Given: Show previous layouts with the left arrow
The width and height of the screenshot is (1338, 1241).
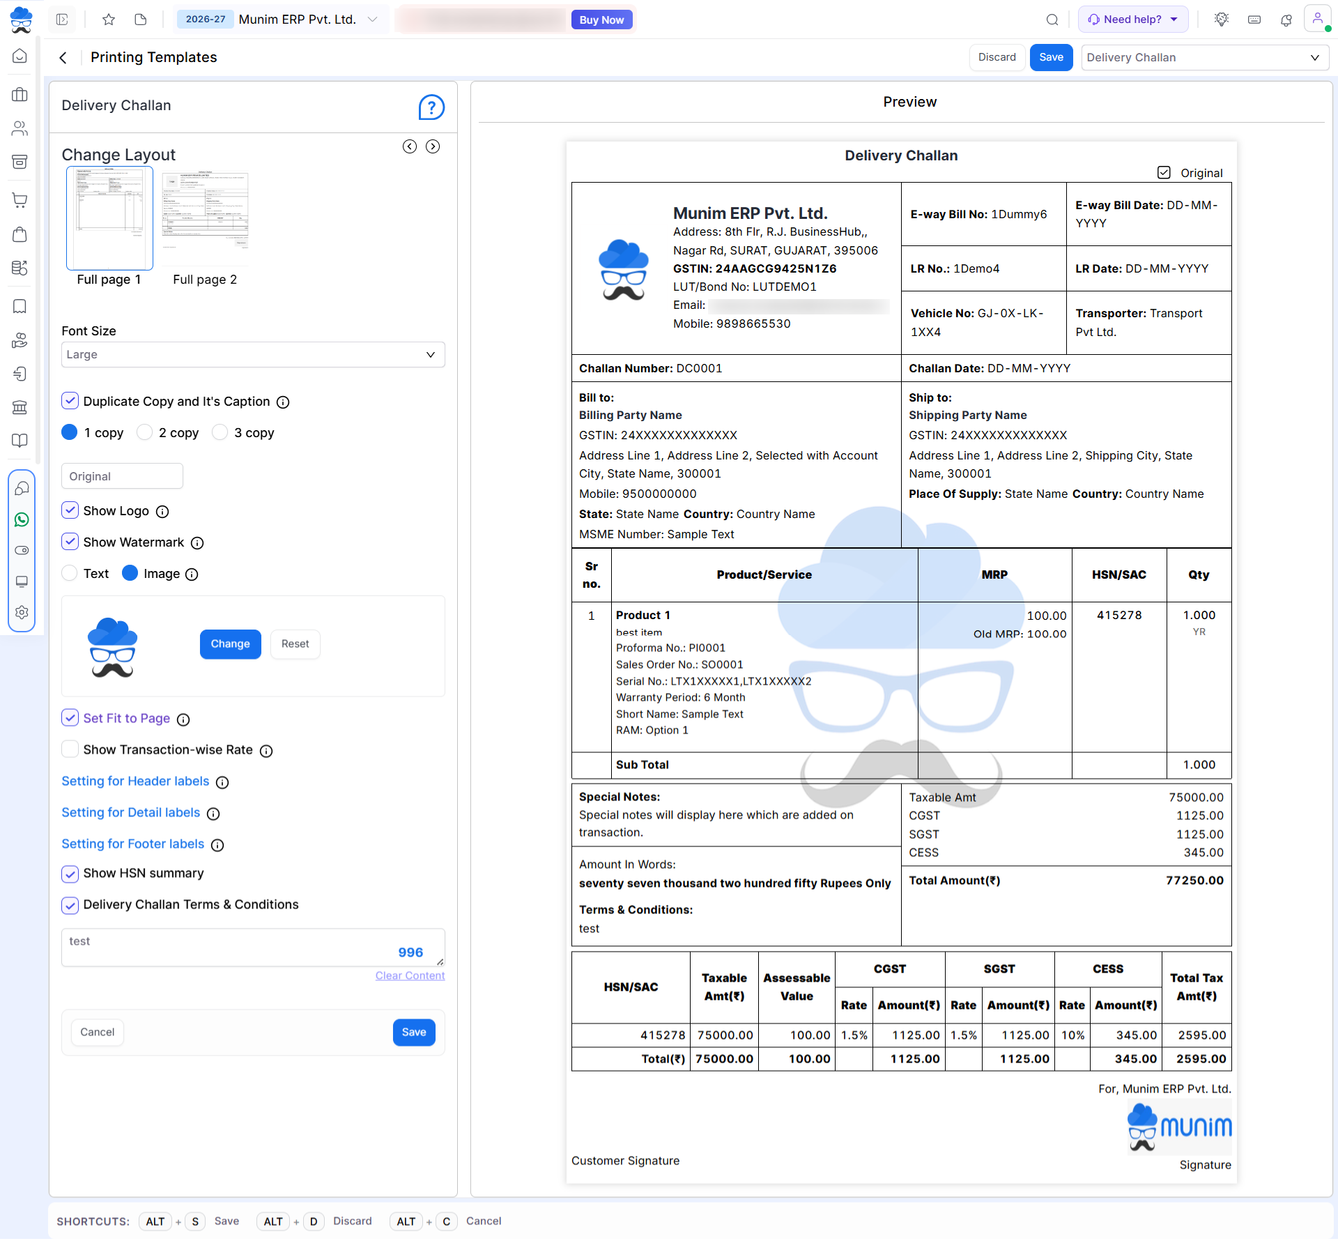Looking at the screenshot, I should 410,146.
